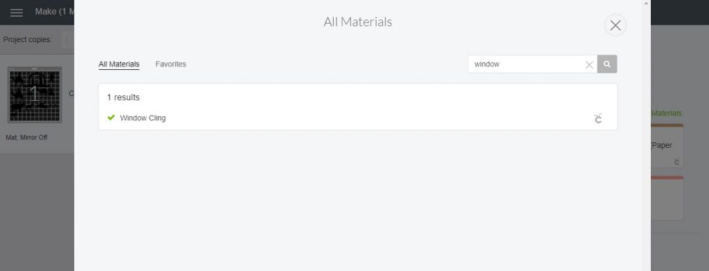Image resolution: width=709 pixels, height=271 pixels.
Task: Click the Cricut logo on Window Cling row
Action: point(598,118)
